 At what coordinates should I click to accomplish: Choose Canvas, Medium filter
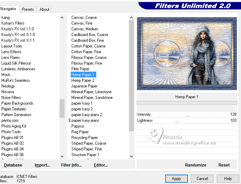pyautogui.click(x=85, y=29)
